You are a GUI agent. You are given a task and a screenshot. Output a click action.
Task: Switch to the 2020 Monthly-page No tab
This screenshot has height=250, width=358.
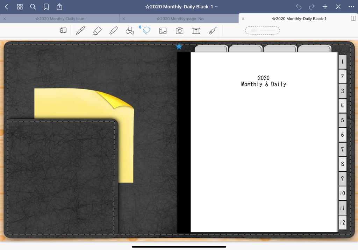click(180, 19)
